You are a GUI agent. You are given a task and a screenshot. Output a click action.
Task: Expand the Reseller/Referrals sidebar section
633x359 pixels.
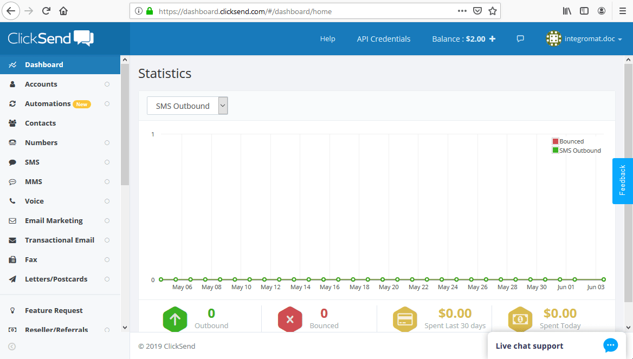click(107, 330)
